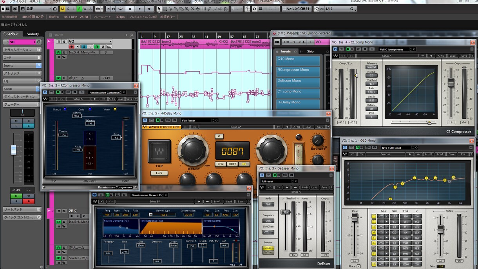Select the Zoom magnifier tool
Screen dimensions: 478x269
point(187,9)
